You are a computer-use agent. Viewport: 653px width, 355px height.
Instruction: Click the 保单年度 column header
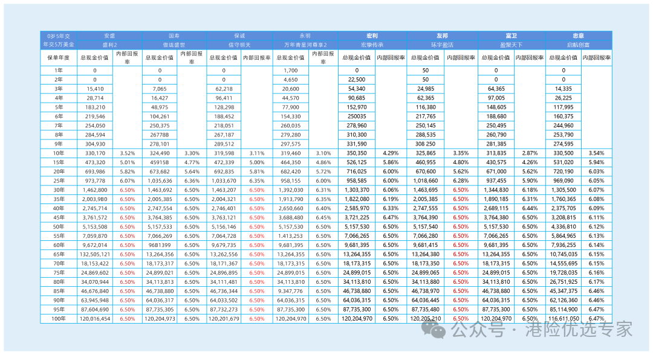[59, 58]
